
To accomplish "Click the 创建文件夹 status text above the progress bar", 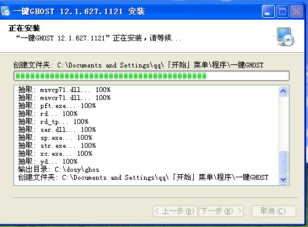I will coord(138,65).
